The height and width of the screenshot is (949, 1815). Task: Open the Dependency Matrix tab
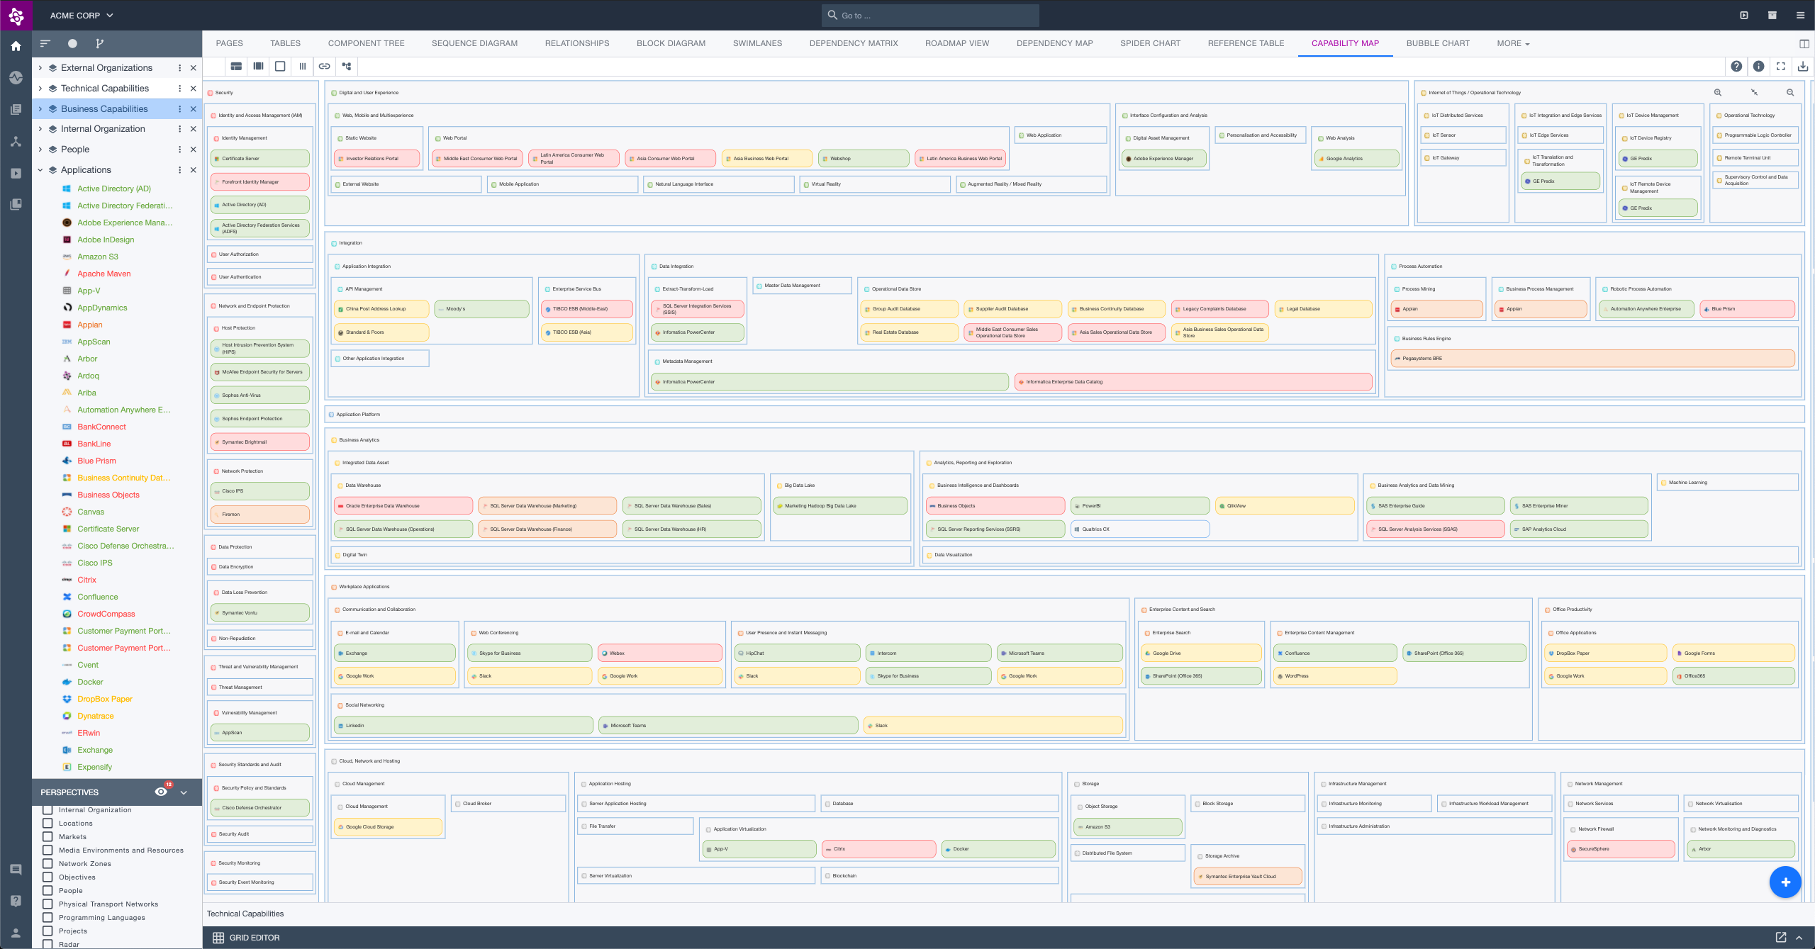pos(853,43)
